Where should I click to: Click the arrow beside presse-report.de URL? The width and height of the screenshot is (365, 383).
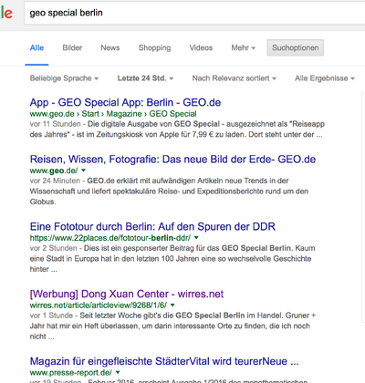[x=118, y=372]
